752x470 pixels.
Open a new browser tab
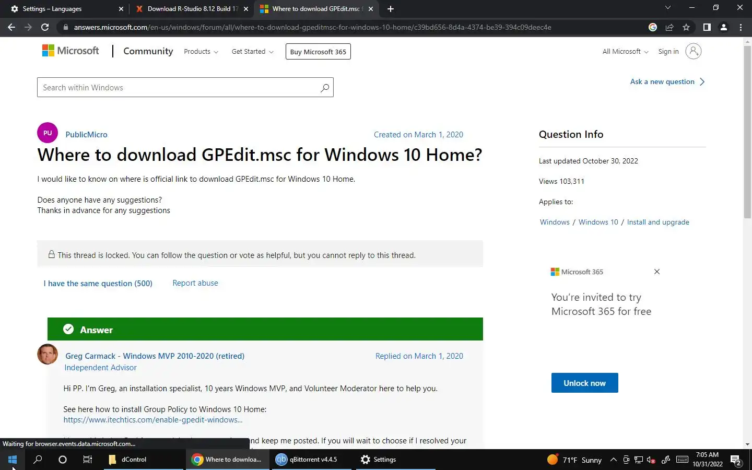(391, 9)
